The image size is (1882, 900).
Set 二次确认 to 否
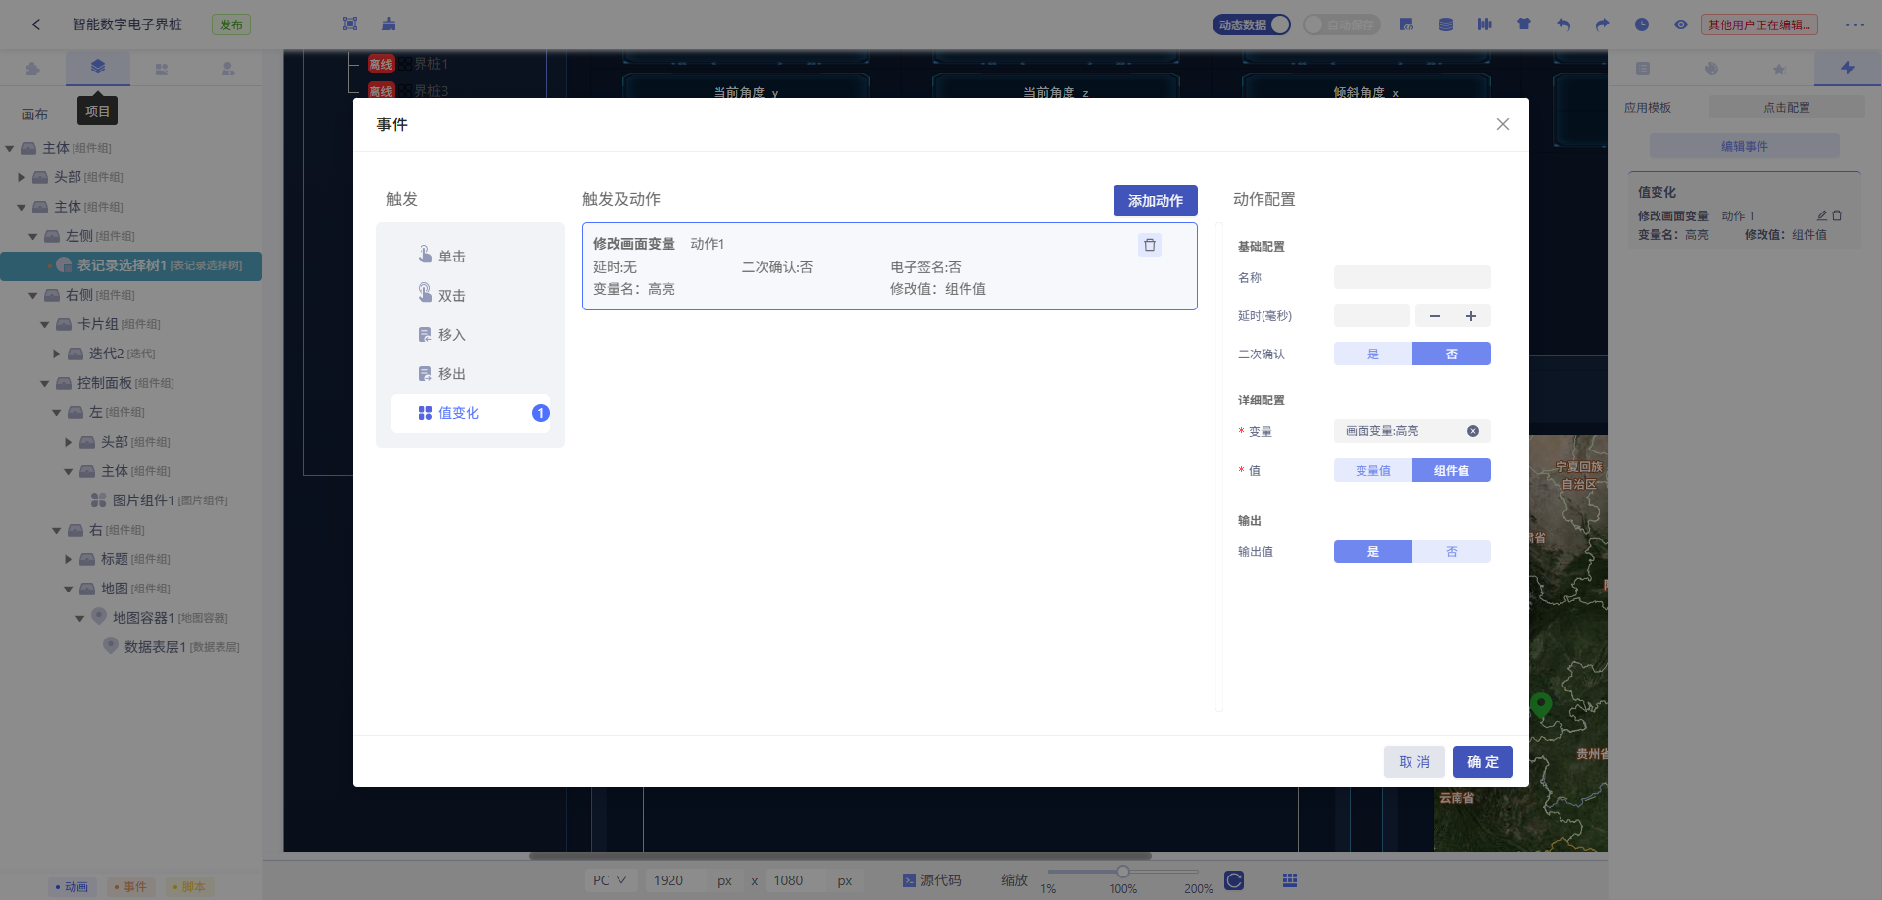tap(1452, 354)
